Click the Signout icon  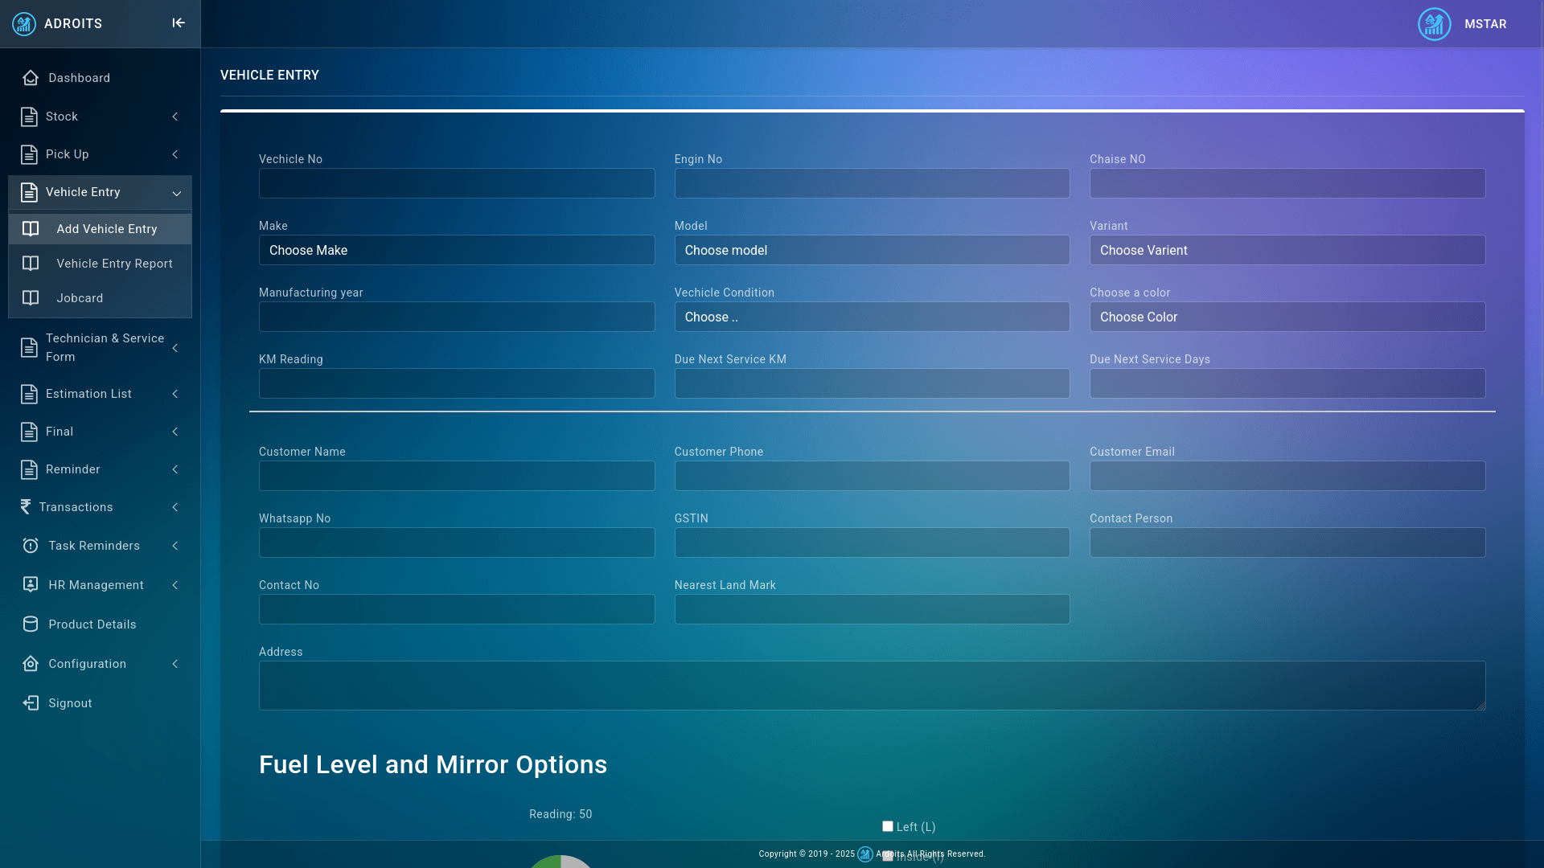[31, 703]
